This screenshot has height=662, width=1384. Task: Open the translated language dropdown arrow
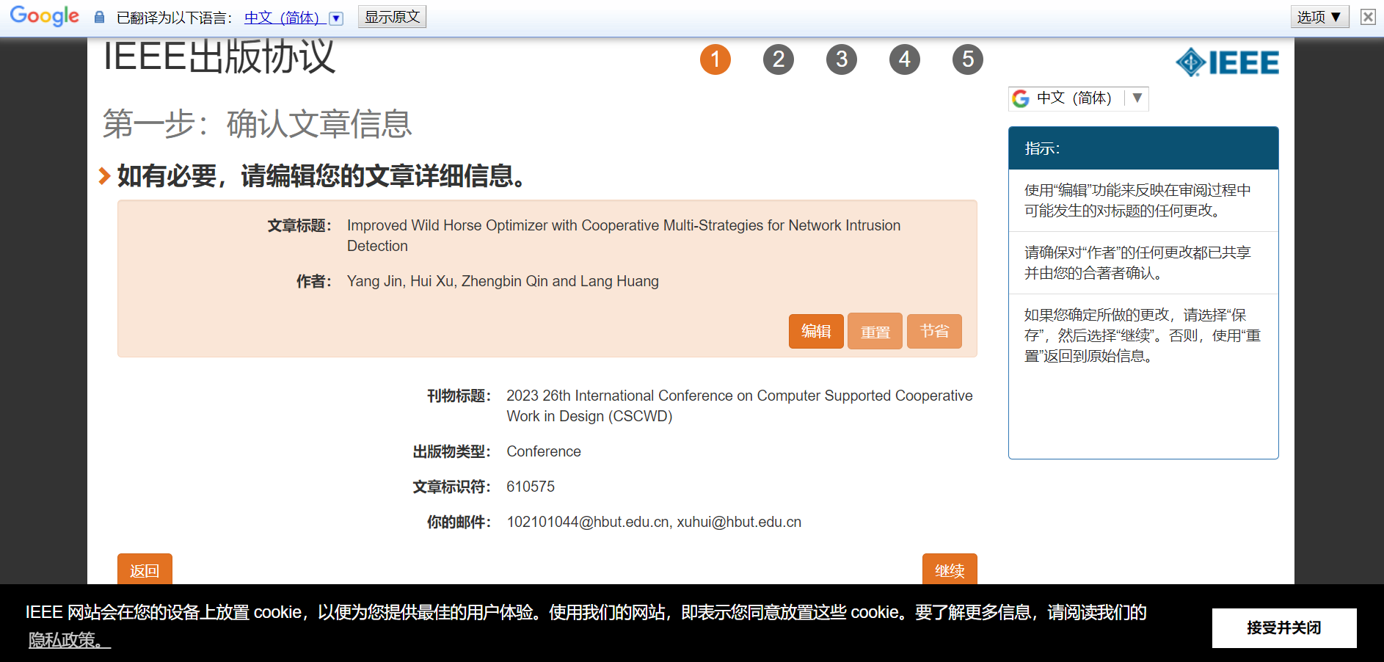point(336,18)
